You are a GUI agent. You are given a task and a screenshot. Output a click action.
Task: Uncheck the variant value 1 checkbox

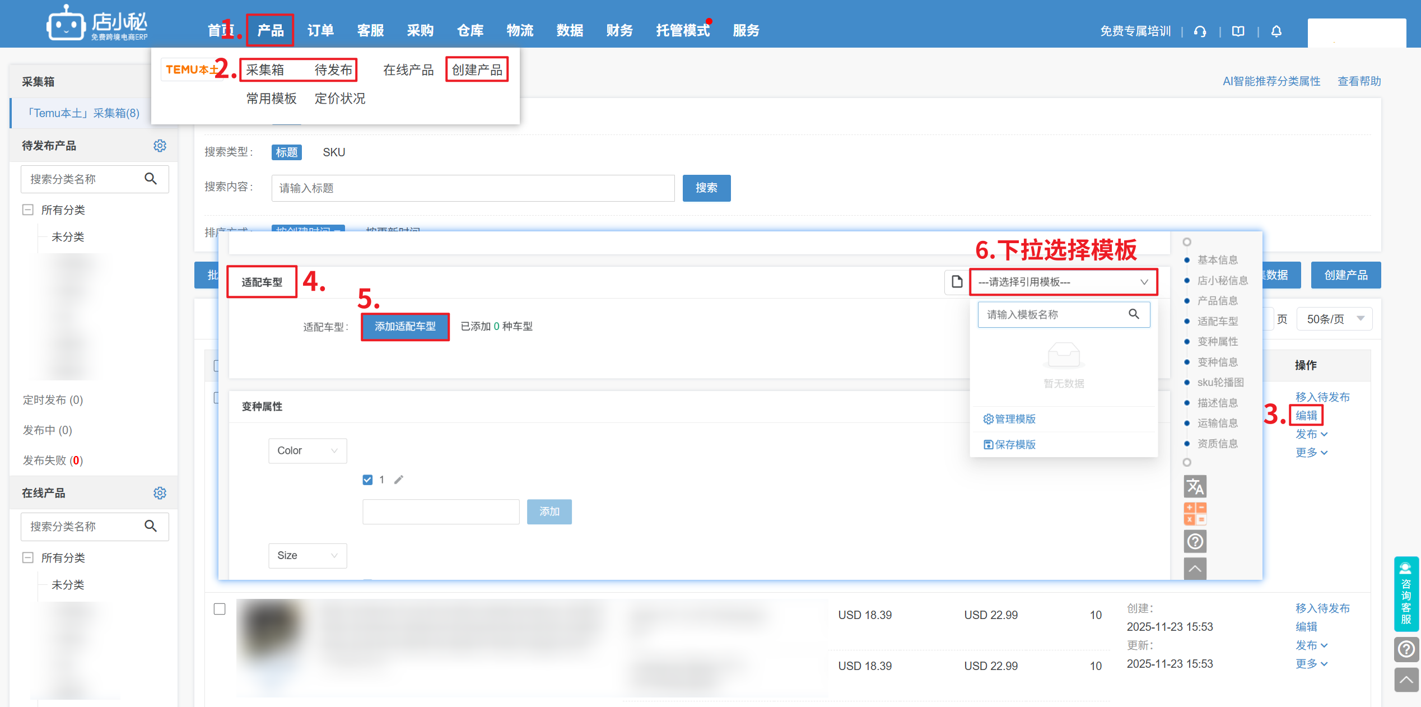click(x=367, y=480)
